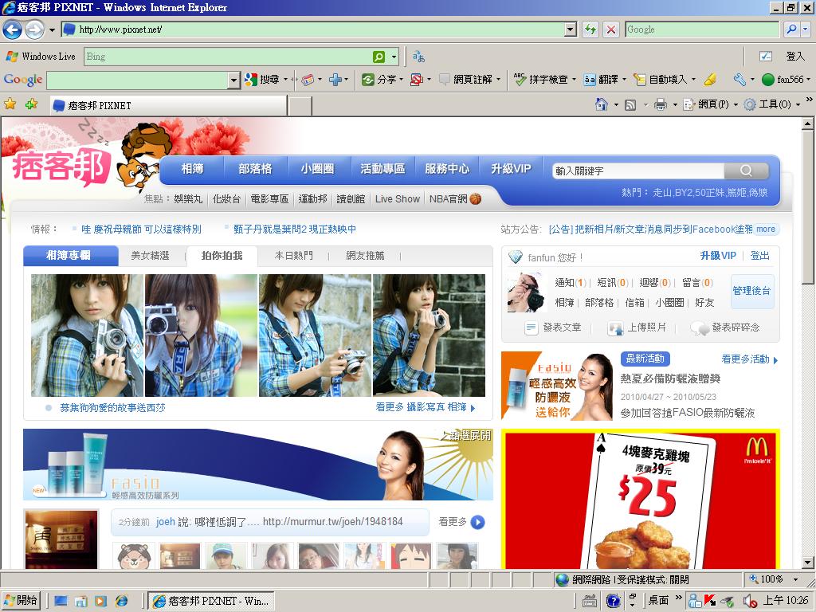Click the taskbar volume speaker icon
The image size is (816, 612).
(x=750, y=601)
